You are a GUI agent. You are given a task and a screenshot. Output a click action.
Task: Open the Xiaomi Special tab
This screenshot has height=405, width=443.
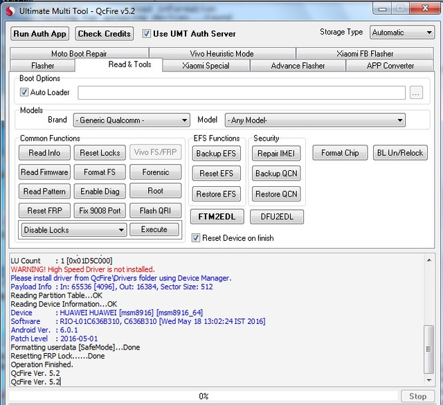pyautogui.click(x=206, y=66)
